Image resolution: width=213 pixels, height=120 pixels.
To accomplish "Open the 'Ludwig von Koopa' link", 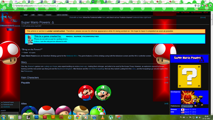I will click(x=50, y=66).
